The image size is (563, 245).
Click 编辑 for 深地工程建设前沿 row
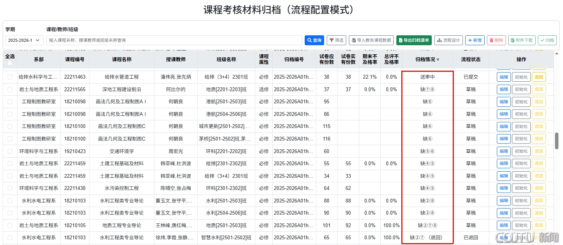(x=504, y=90)
